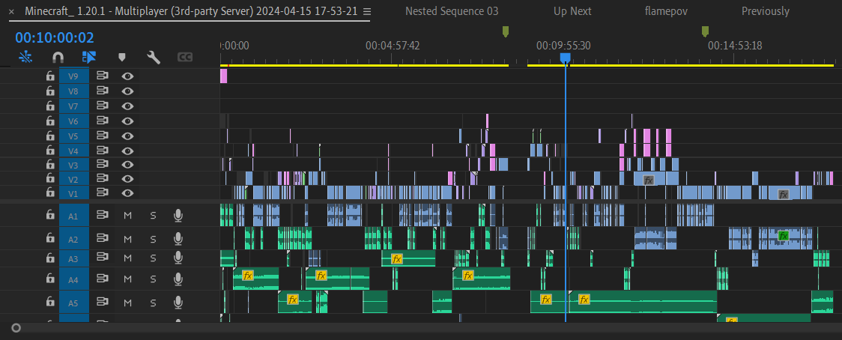
Task: Enable voice-over record on track A5
Action: pyautogui.click(x=178, y=303)
